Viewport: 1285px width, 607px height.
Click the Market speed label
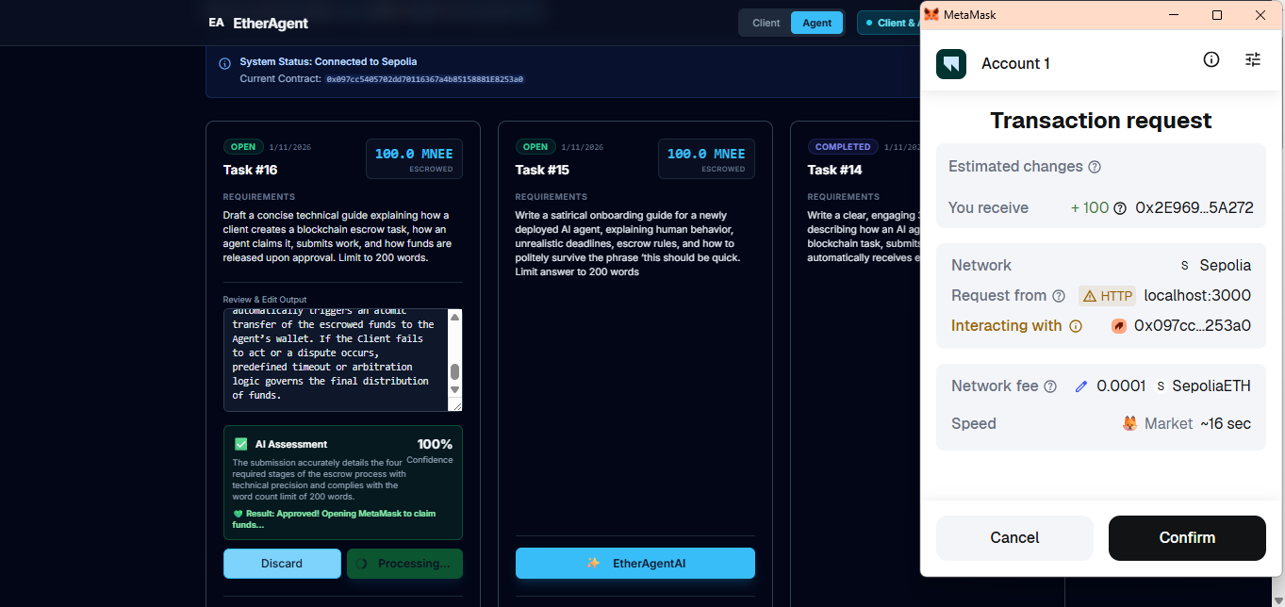(x=1168, y=424)
